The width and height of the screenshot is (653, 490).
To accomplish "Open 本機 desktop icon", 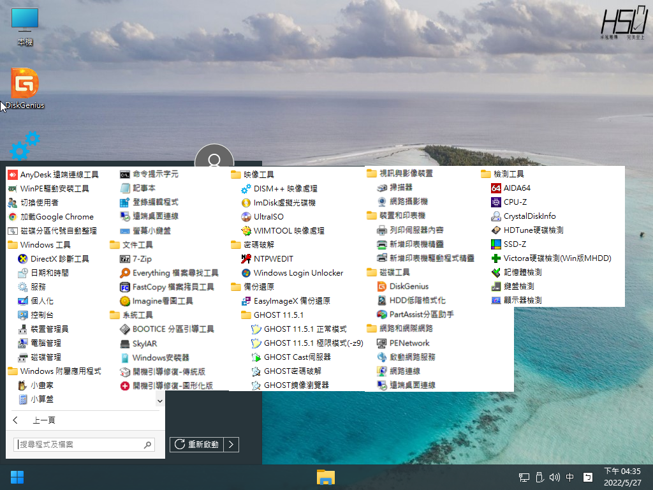I will tap(25, 27).
